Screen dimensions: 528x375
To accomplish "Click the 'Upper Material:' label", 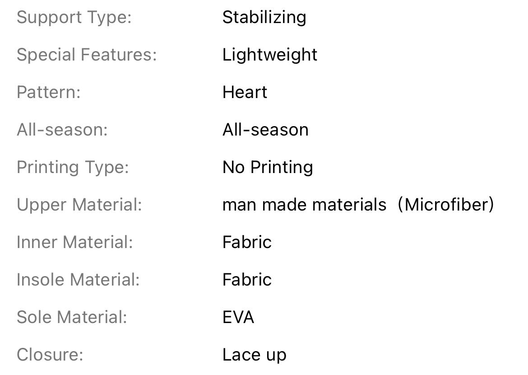I will point(79,205).
